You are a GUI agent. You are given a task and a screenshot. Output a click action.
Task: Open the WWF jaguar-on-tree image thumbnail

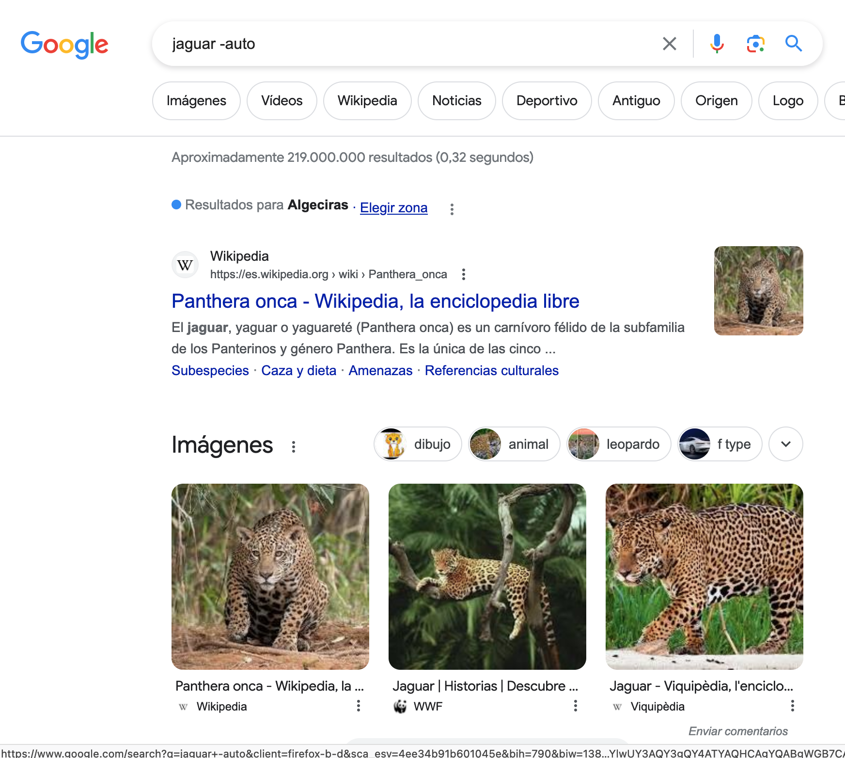(487, 576)
